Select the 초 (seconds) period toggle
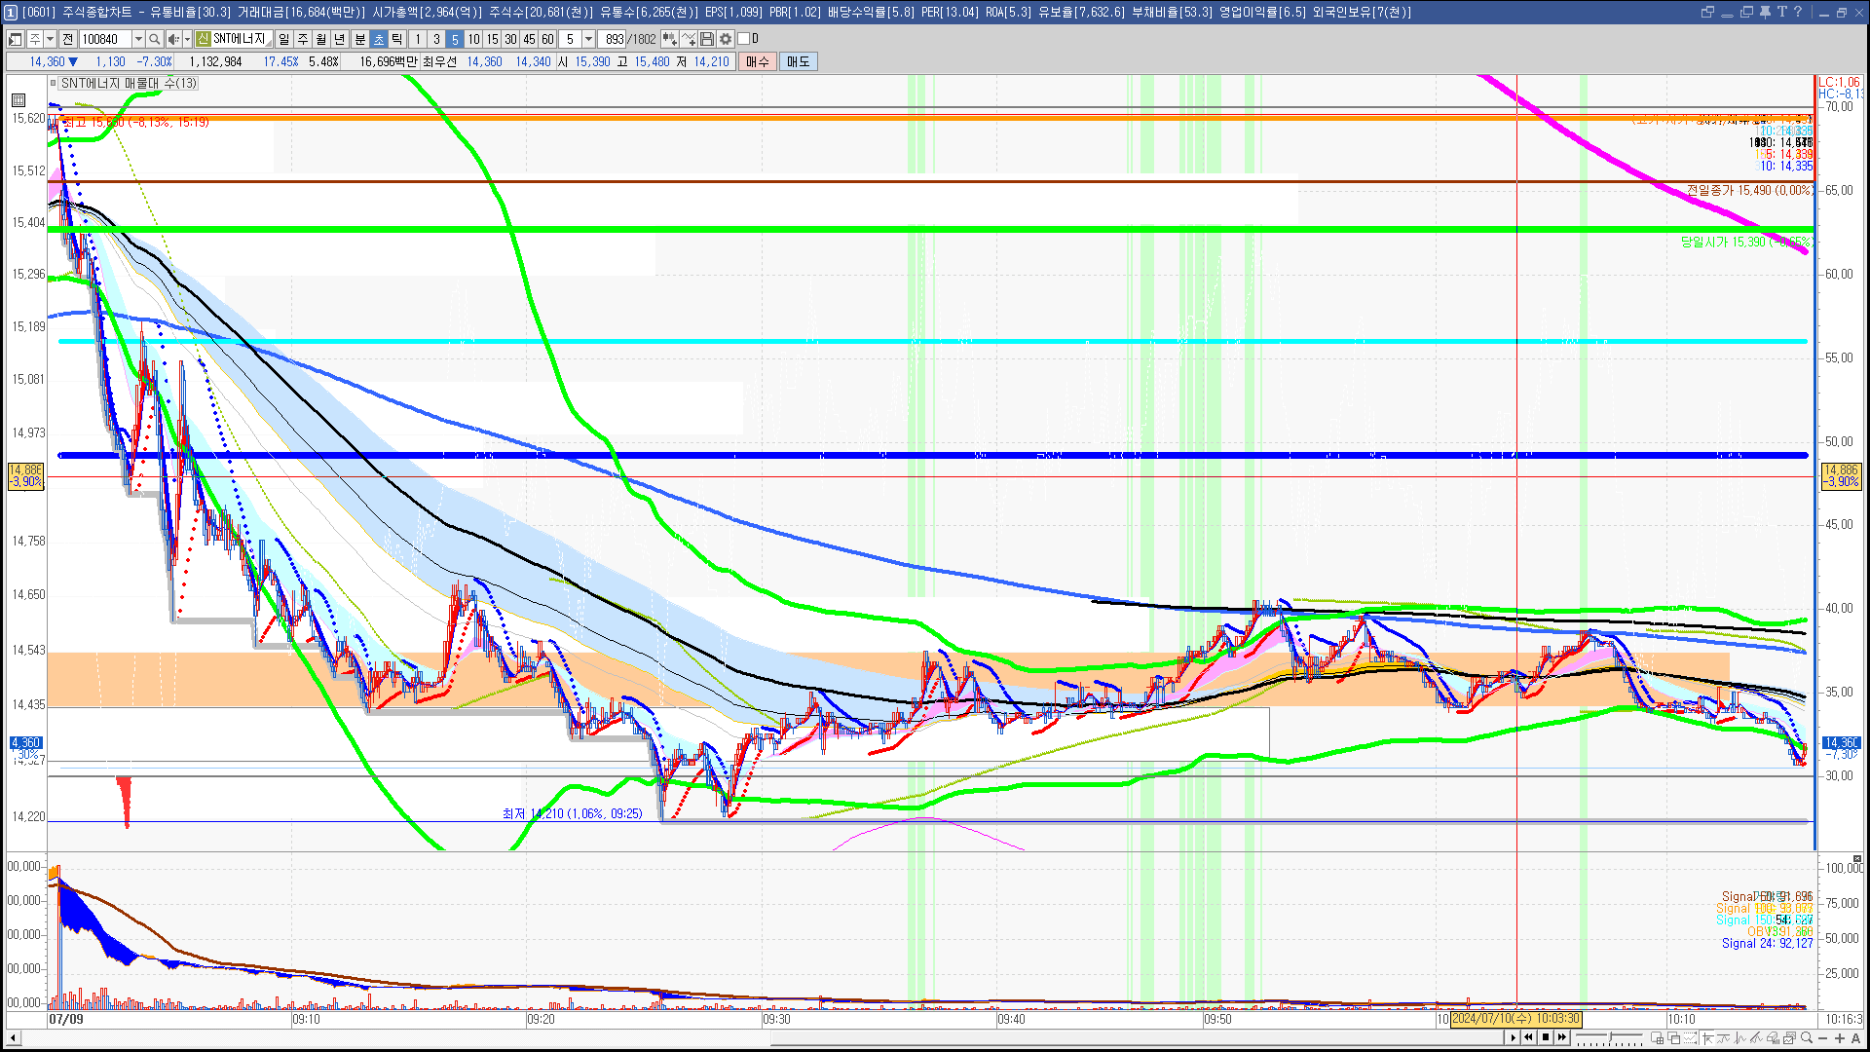Viewport: 1870px width, 1052px height. [x=379, y=39]
